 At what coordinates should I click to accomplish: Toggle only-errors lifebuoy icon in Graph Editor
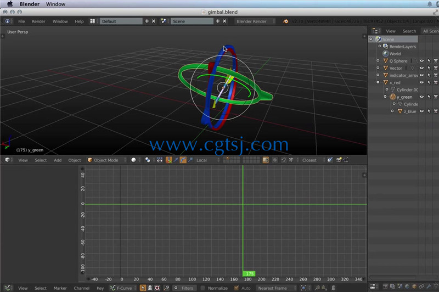(157, 288)
